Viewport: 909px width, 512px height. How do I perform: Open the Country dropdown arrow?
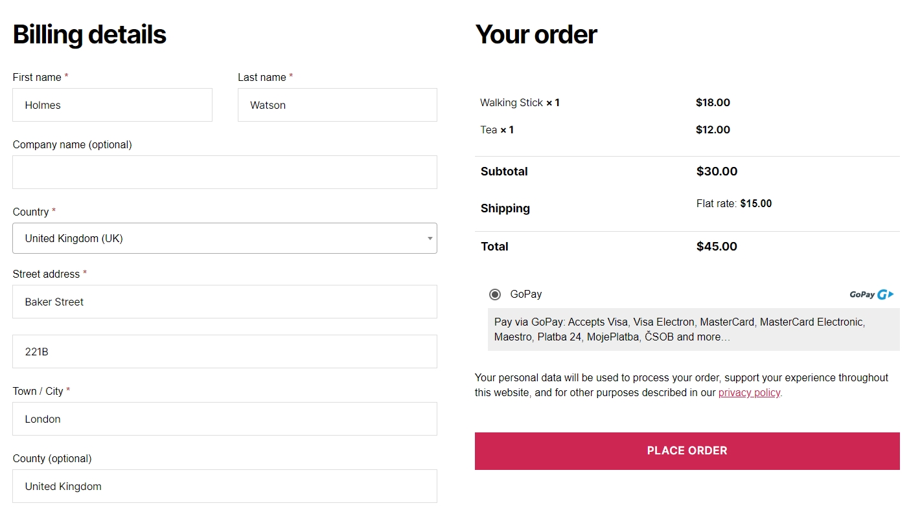pos(430,238)
